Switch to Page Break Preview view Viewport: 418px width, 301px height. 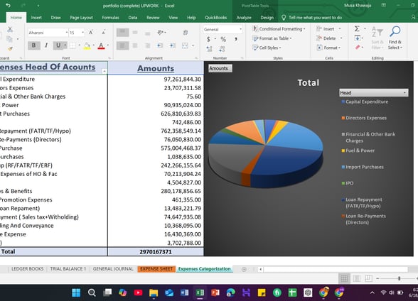pyautogui.click(x=368, y=278)
